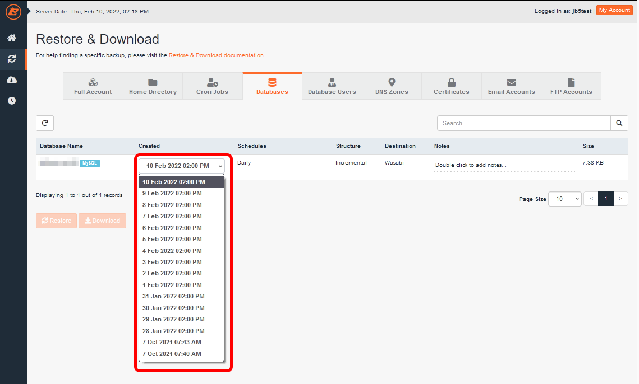Click the JetBackup logo icon

13,11
